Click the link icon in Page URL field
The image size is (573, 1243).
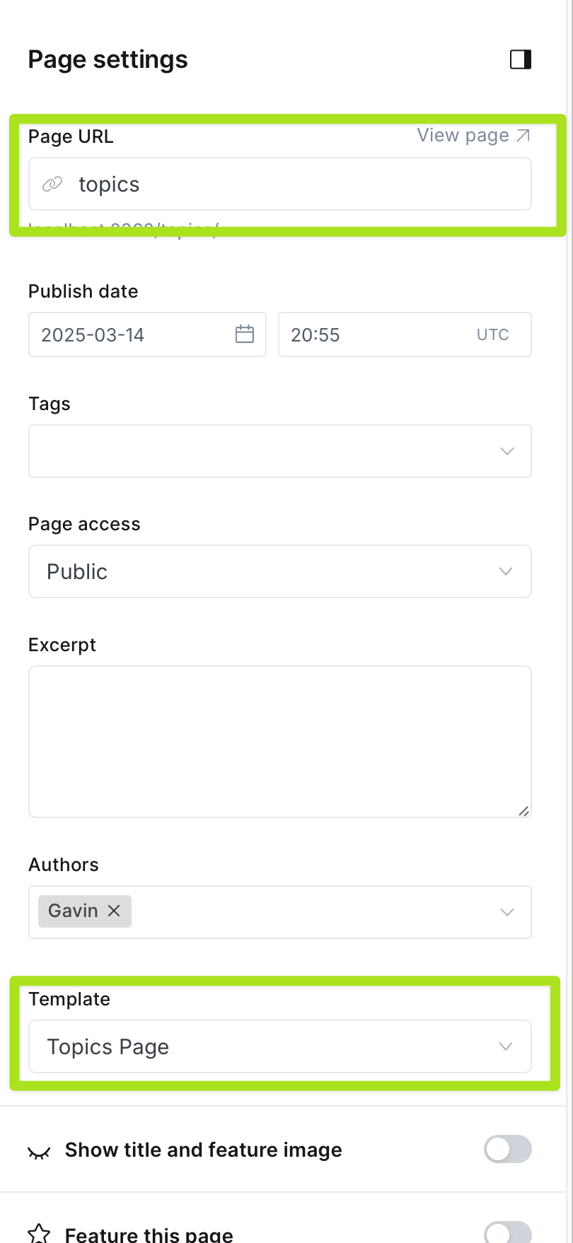coord(52,185)
